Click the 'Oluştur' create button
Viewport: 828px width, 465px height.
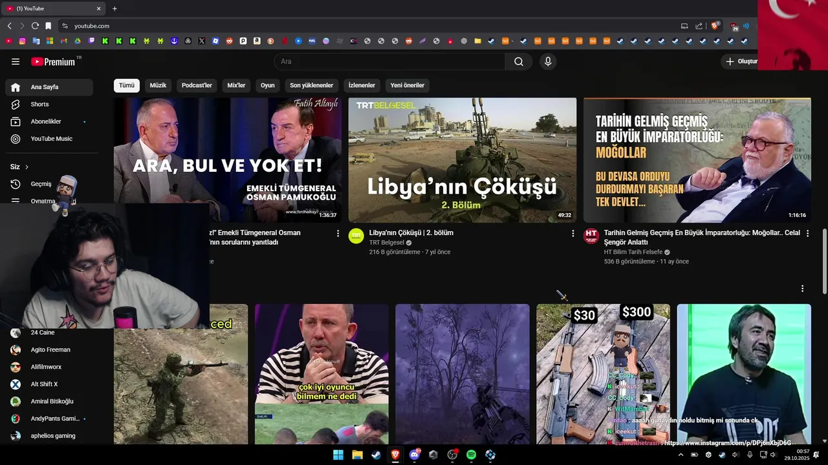[739, 61]
